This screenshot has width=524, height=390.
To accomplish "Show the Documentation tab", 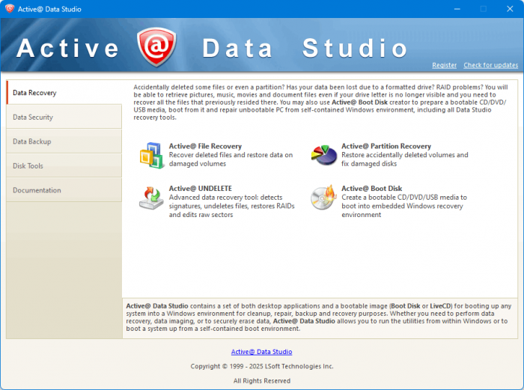I will coord(64,190).
